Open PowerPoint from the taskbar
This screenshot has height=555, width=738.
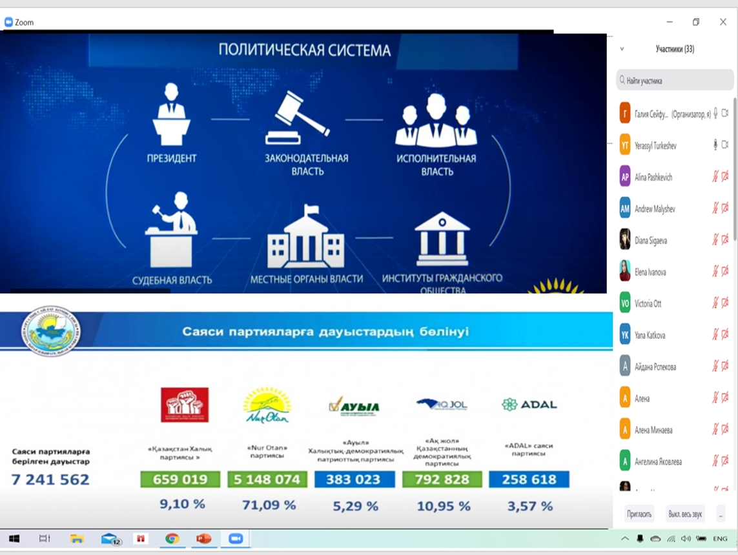pos(204,538)
